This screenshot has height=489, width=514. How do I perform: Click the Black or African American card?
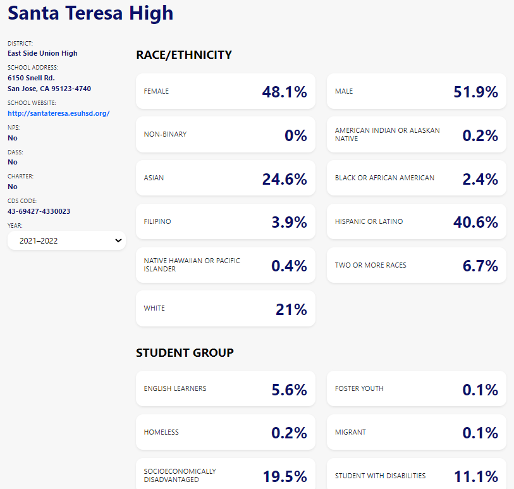(x=416, y=178)
